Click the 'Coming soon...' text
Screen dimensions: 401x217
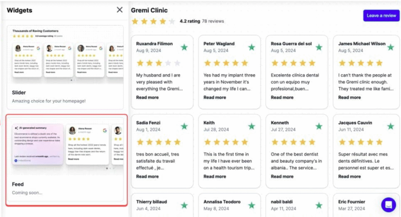pos(27,193)
